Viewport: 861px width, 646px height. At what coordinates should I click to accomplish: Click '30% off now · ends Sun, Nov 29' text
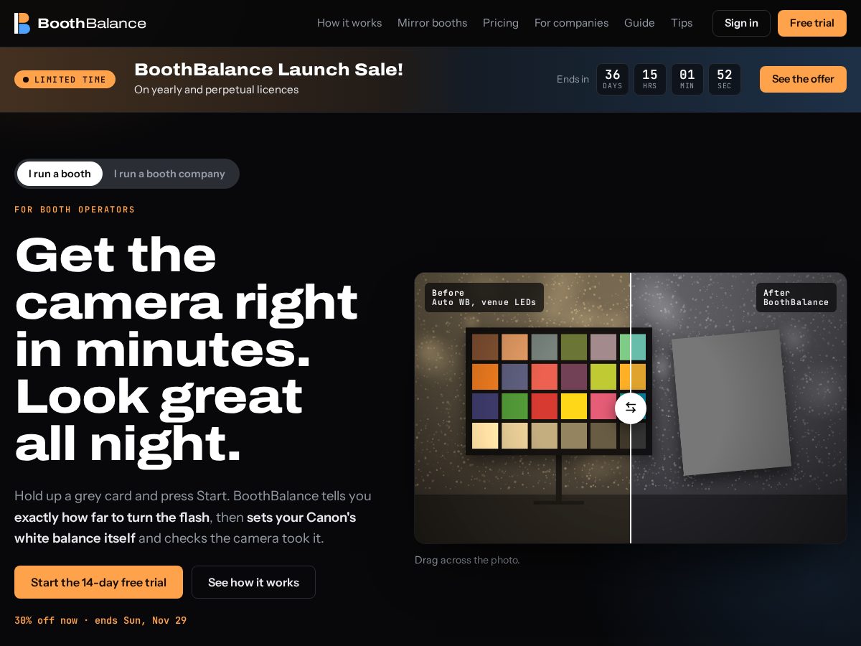point(100,620)
